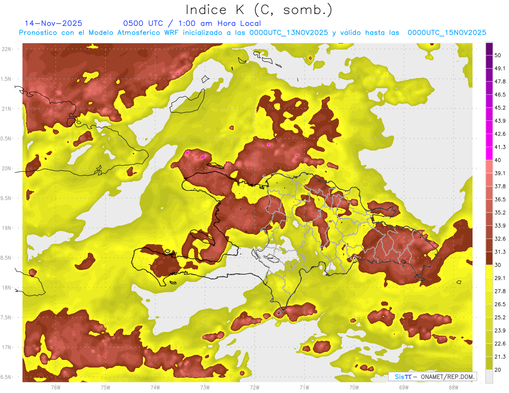
Task: Click the '27.8' colorbar value
Action: 500,291
